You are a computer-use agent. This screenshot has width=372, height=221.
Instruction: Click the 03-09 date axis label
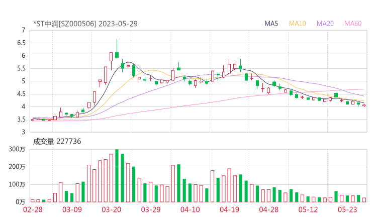72,209
